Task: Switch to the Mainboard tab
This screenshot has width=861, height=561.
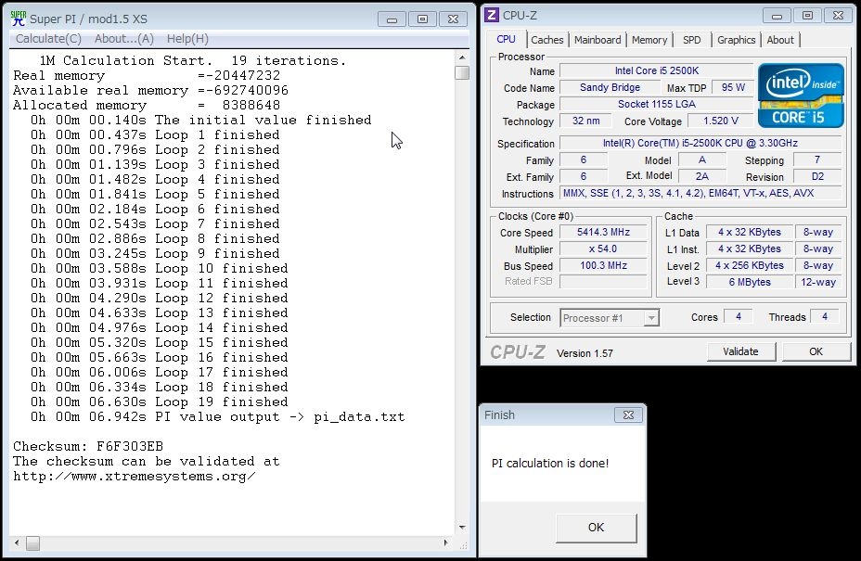Action: coord(598,40)
